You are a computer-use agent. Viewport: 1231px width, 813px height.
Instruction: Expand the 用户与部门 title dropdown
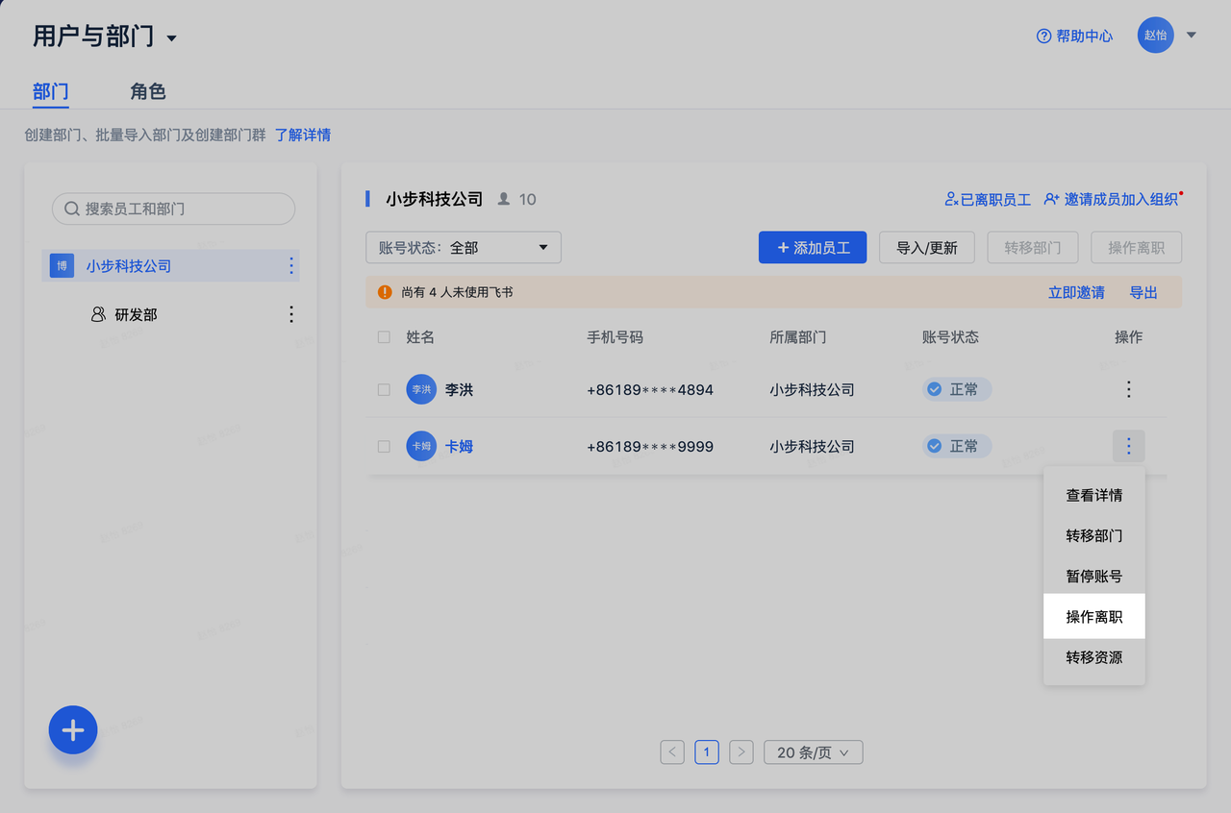[x=172, y=38]
